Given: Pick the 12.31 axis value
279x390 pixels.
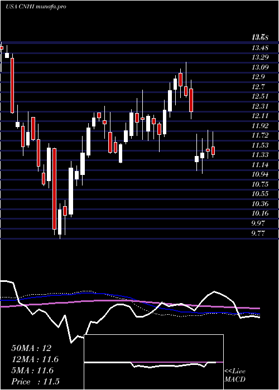Looking at the screenshot, I should pos(260,106).
